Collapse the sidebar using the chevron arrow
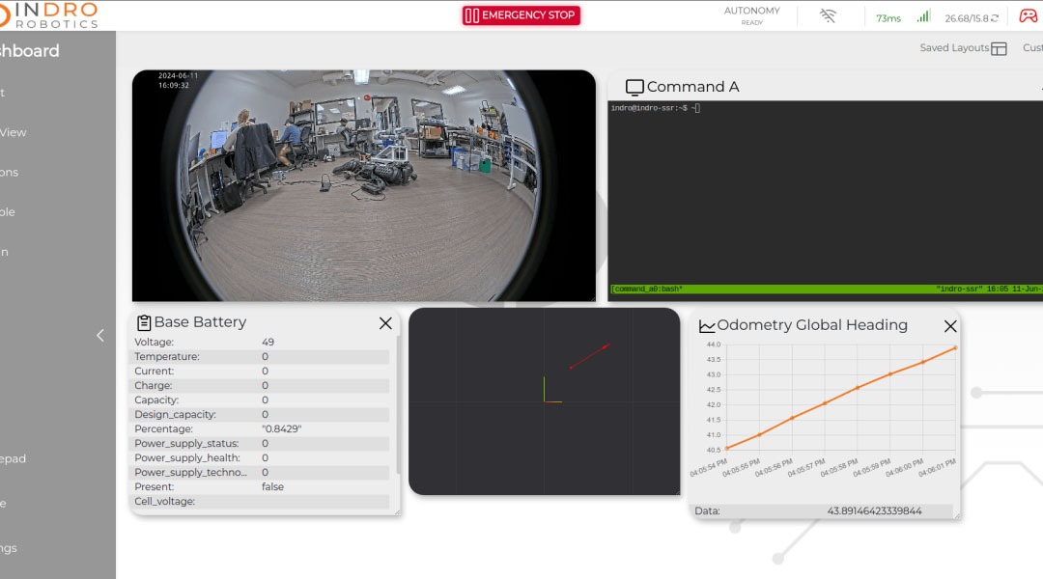This screenshot has width=1043, height=579. pos(99,335)
